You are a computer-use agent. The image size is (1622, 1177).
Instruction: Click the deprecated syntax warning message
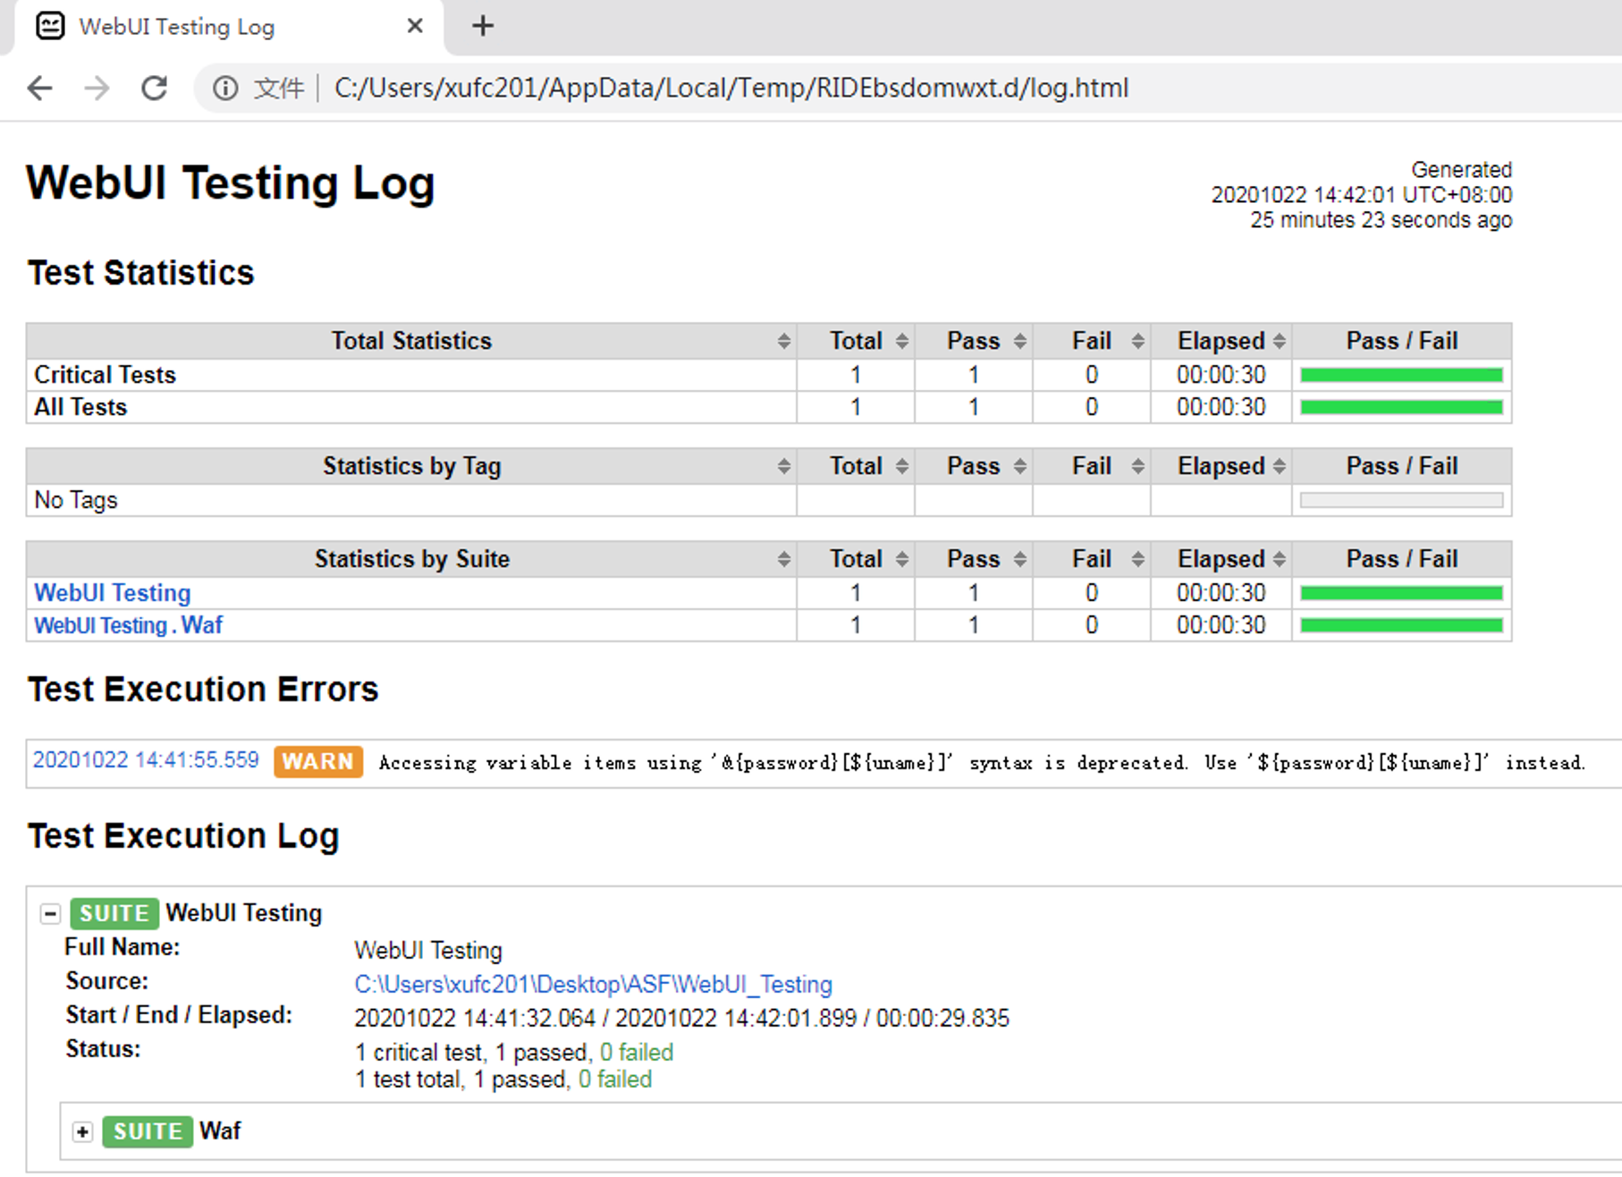[982, 763]
